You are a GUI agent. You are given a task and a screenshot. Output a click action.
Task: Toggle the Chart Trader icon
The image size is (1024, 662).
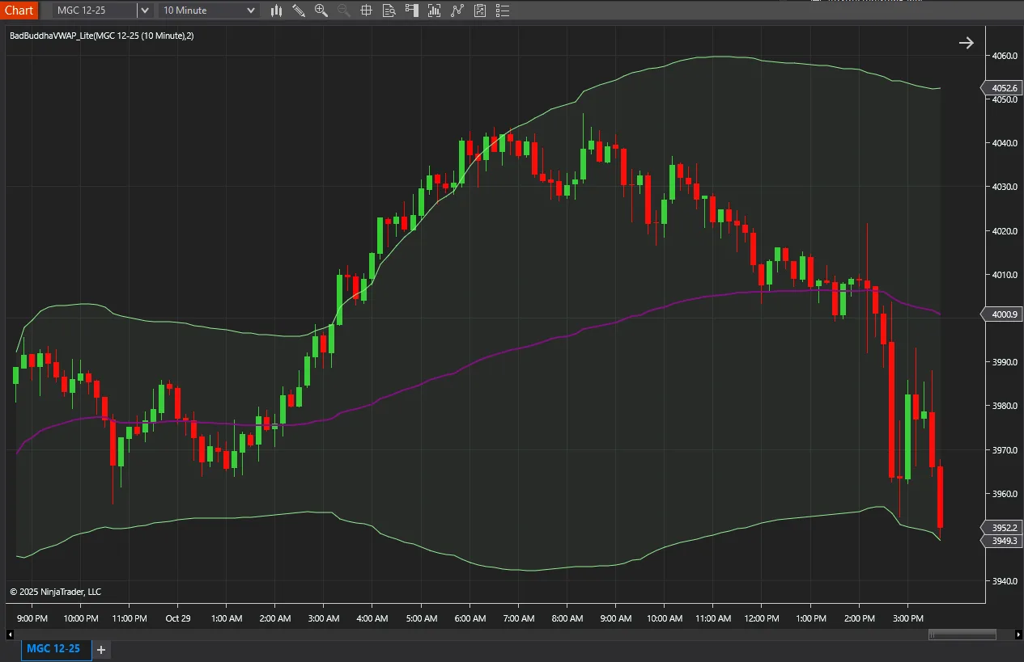tap(411, 11)
